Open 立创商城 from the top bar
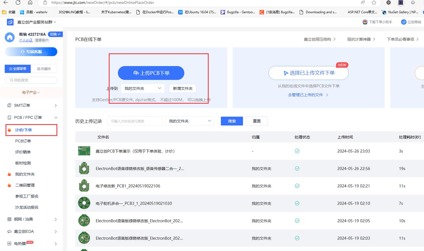The height and width of the screenshot is (251, 424). 411,22
